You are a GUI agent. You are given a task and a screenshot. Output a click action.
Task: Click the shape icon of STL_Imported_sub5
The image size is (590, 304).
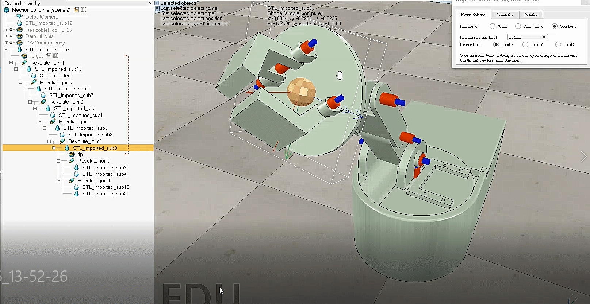point(58,128)
